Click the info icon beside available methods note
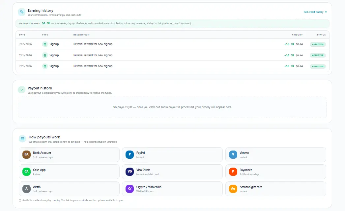The height and width of the screenshot is (211, 345). point(20,200)
